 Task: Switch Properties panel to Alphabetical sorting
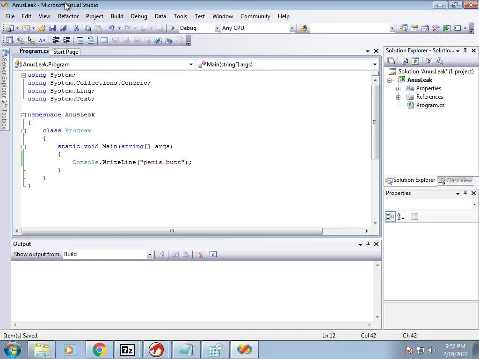[401, 216]
